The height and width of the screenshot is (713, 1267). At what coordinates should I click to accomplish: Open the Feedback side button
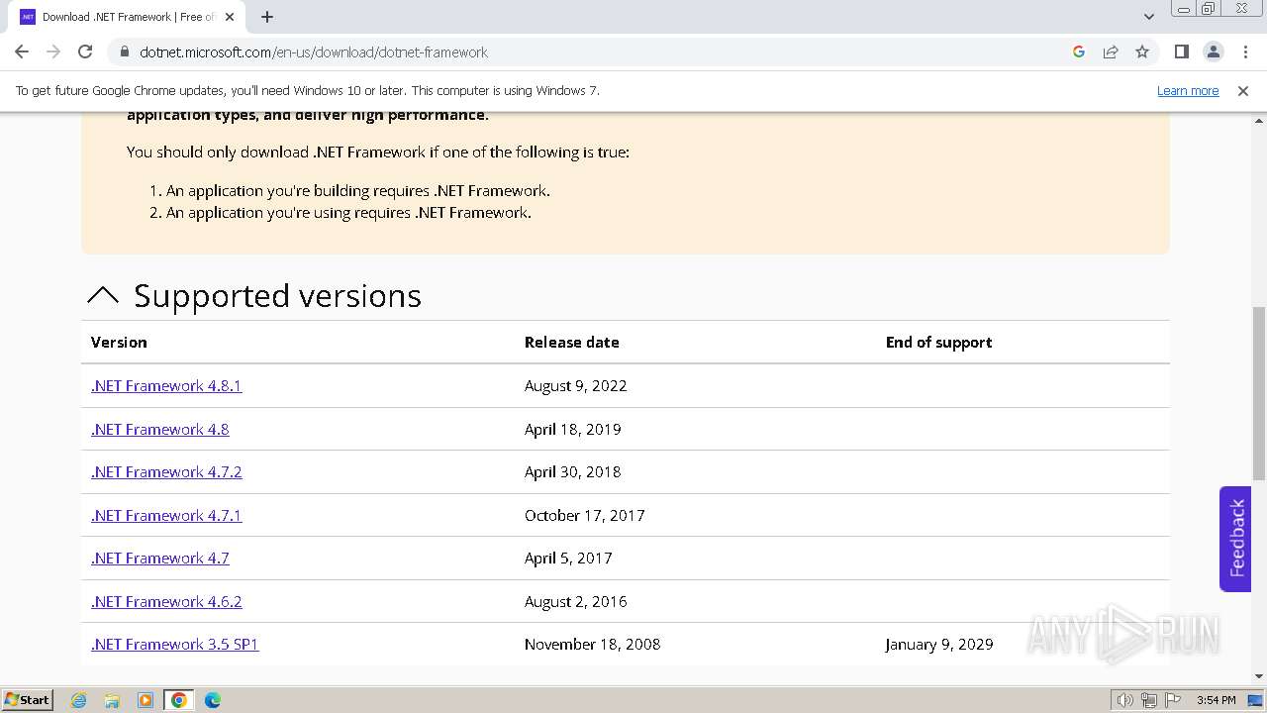coord(1235,539)
